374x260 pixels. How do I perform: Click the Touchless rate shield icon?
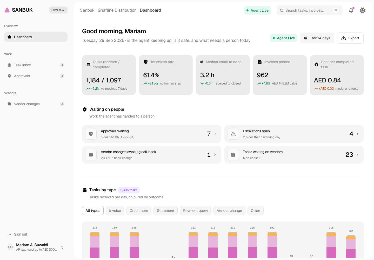coord(146,62)
